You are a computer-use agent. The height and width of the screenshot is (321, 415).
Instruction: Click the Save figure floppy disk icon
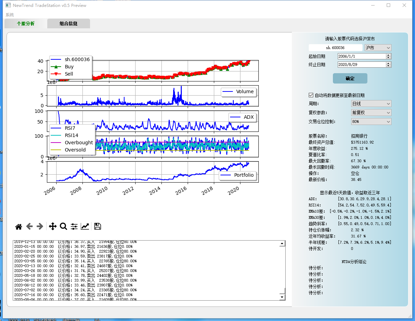(x=97, y=226)
